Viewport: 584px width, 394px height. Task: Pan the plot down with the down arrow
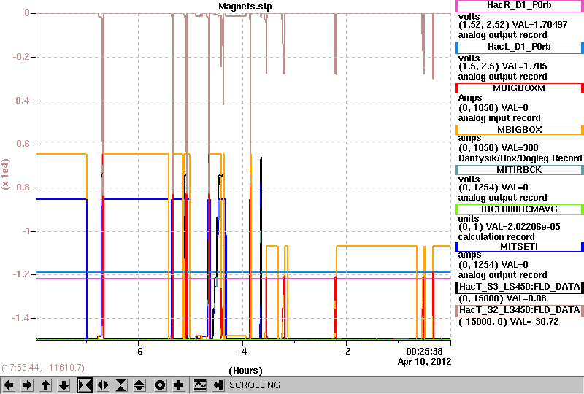pos(64,385)
